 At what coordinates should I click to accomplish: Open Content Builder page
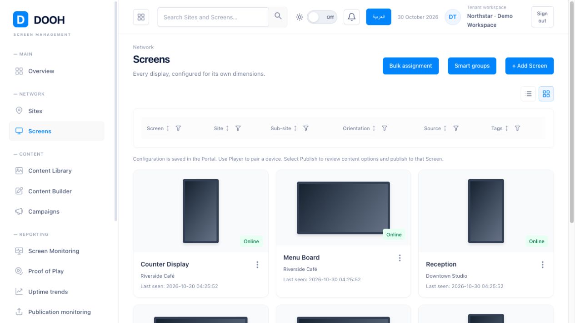click(x=56, y=191)
